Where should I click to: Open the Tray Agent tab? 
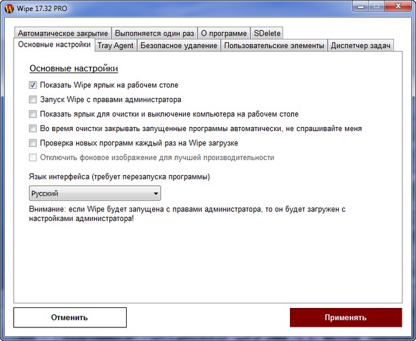pos(114,45)
